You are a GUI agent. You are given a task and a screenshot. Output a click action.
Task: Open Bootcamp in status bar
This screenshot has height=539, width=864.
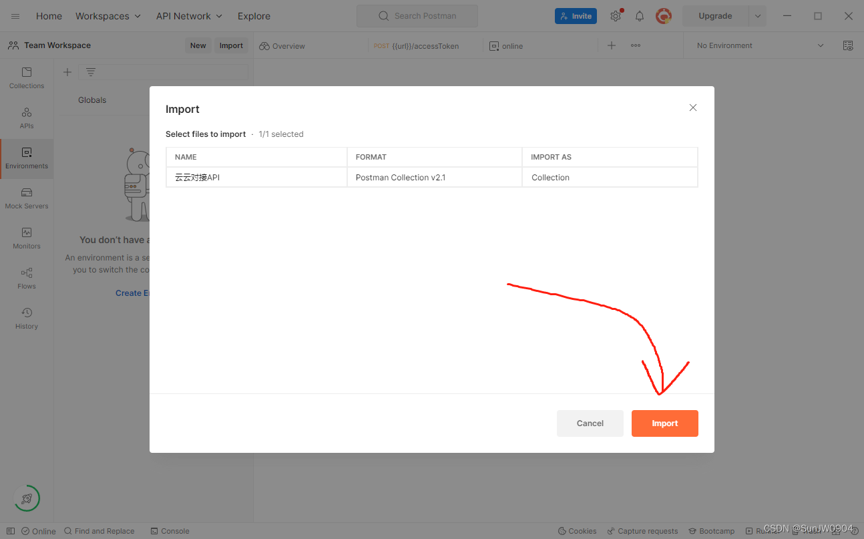(x=712, y=531)
